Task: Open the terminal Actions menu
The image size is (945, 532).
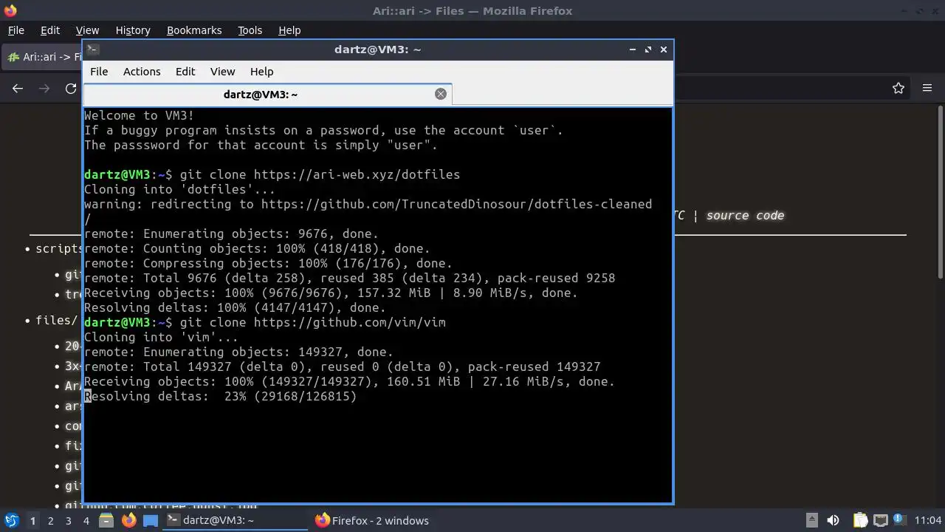Action: 142,71
